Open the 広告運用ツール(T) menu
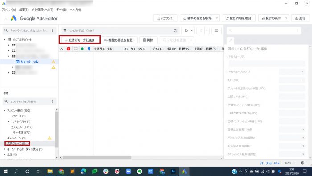This screenshot has height=176, width=312. click(x=42, y=10)
